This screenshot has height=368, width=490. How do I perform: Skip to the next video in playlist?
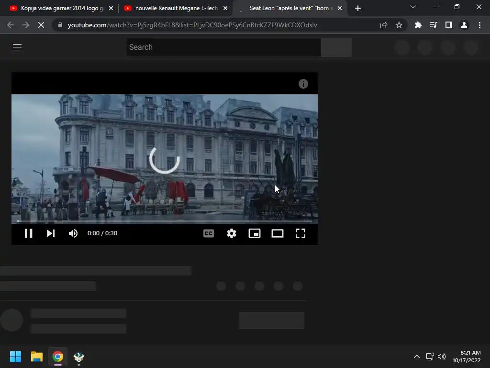point(51,233)
